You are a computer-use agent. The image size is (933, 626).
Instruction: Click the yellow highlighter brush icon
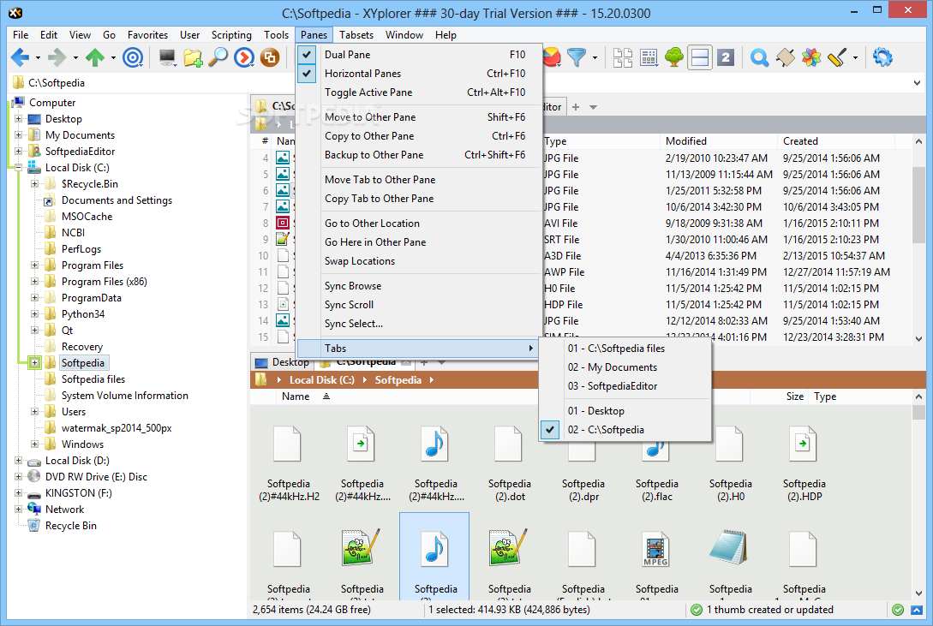click(x=836, y=57)
